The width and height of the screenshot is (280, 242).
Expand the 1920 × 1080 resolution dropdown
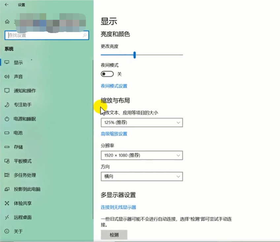click(x=141, y=155)
